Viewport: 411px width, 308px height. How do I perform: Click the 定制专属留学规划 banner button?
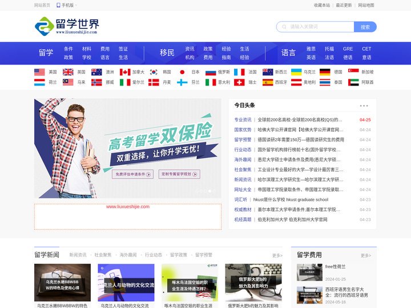click(179, 174)
